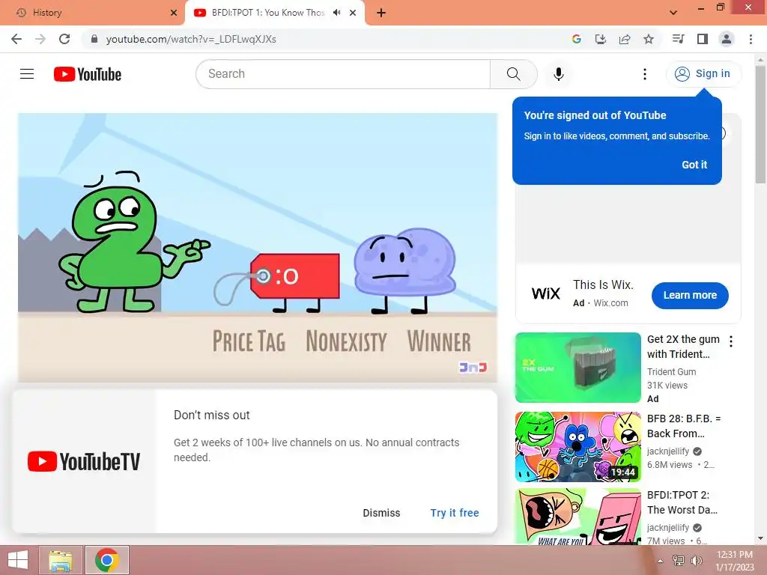Share this page via address bar icon
Image resolution: width=767 pixels, height=575 pixels.
tap(625, 39)
